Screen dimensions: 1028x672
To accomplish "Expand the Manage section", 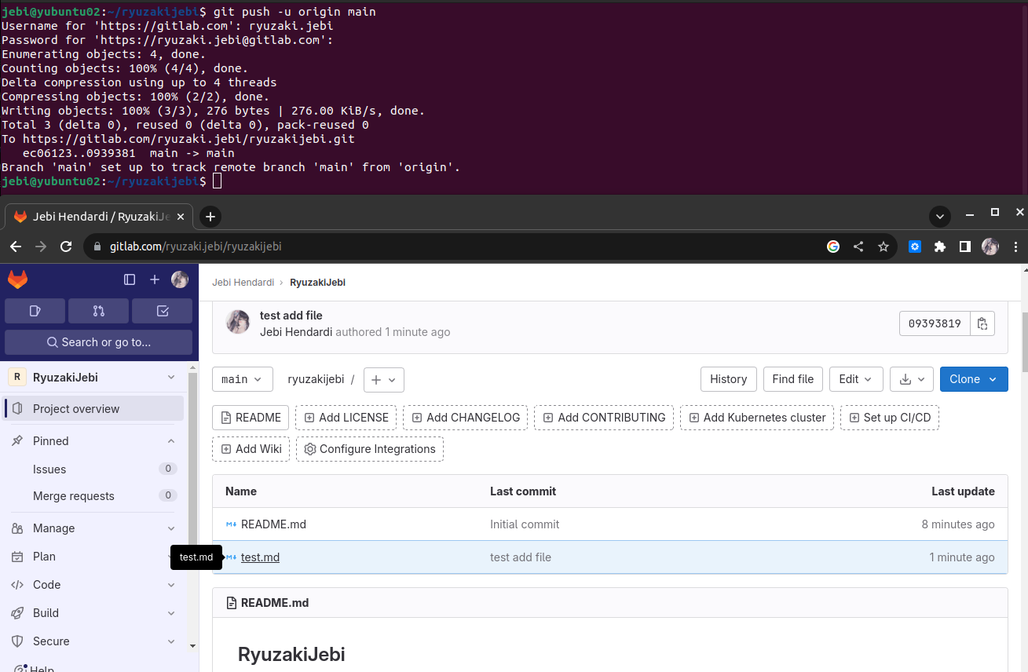I will pos(94,528).
